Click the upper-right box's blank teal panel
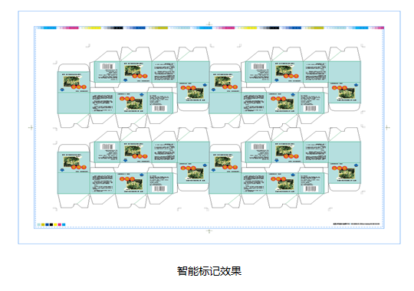 344,72
